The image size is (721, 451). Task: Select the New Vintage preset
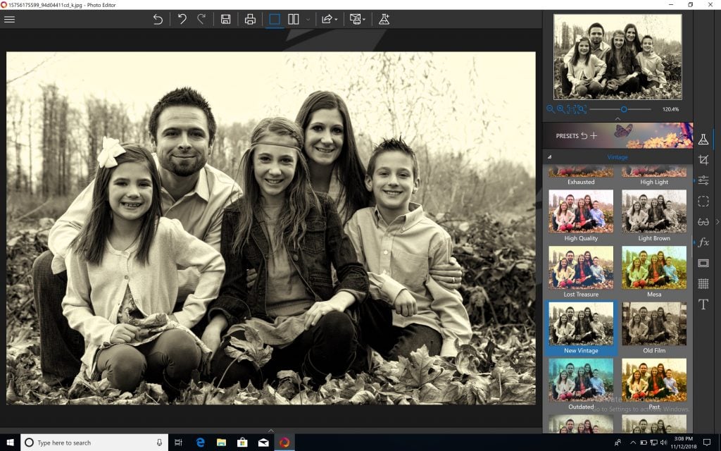[x=581, y=328]
